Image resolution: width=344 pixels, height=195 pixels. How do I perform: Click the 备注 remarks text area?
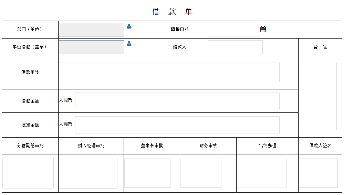pos(318,96)
